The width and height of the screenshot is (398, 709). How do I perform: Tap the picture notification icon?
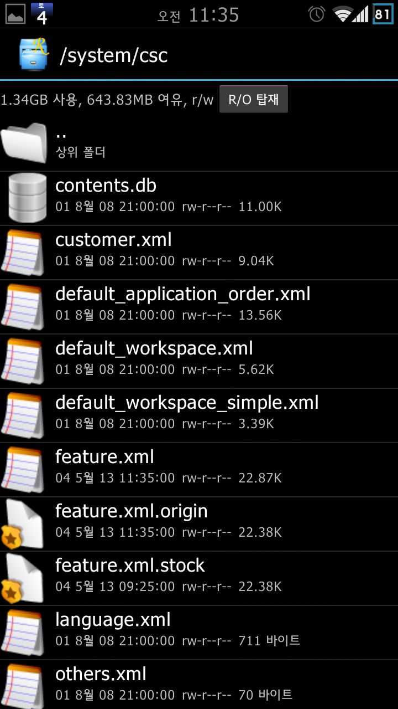point(15,14)
